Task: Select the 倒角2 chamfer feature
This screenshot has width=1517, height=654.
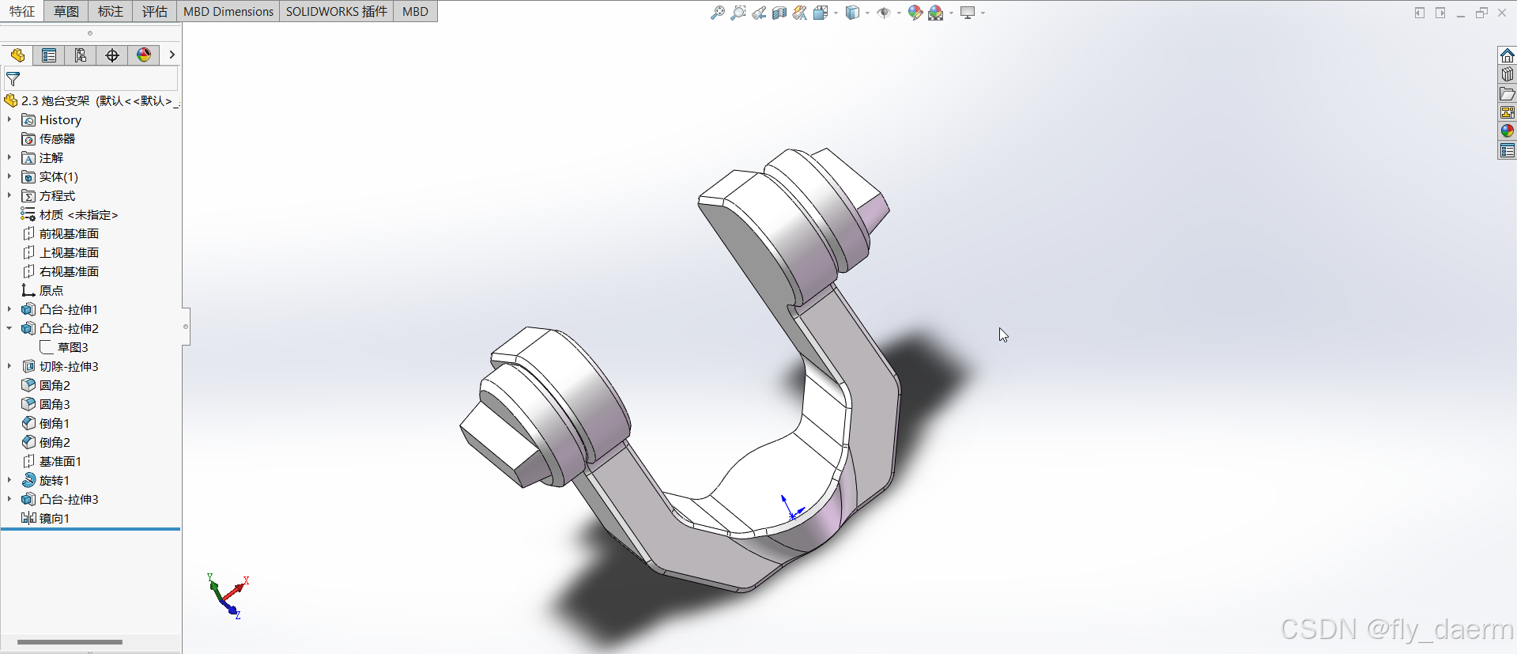Action: tap(46, 442)
